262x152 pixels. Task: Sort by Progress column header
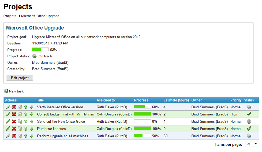click(x=141, y=100)
